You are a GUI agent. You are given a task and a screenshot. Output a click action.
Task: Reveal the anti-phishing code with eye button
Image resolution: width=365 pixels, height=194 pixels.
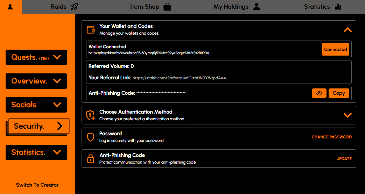pyautogui.click(x=319, y=93)
